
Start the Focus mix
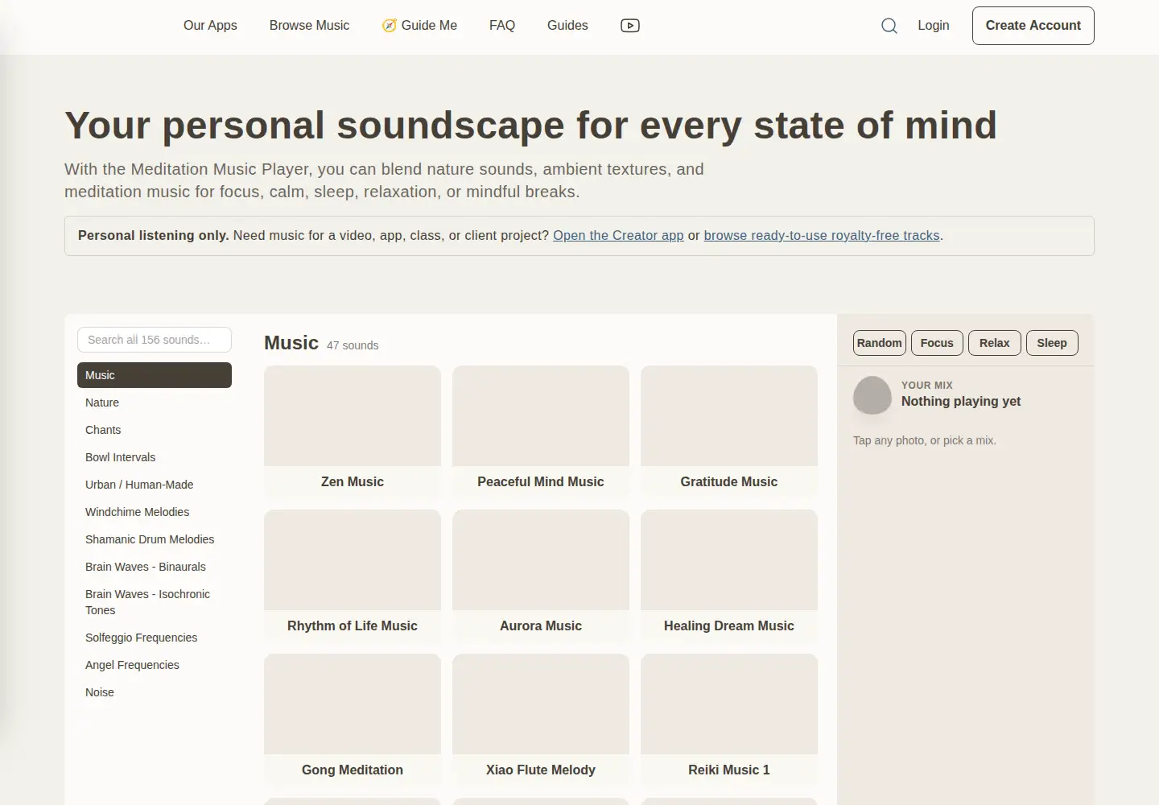[937, 343]
